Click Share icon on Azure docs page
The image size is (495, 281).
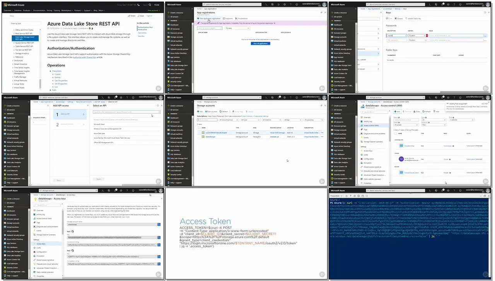pos(131,16)
